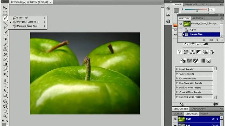Select the Crop tool
The image size is (225, 126).
5,28
